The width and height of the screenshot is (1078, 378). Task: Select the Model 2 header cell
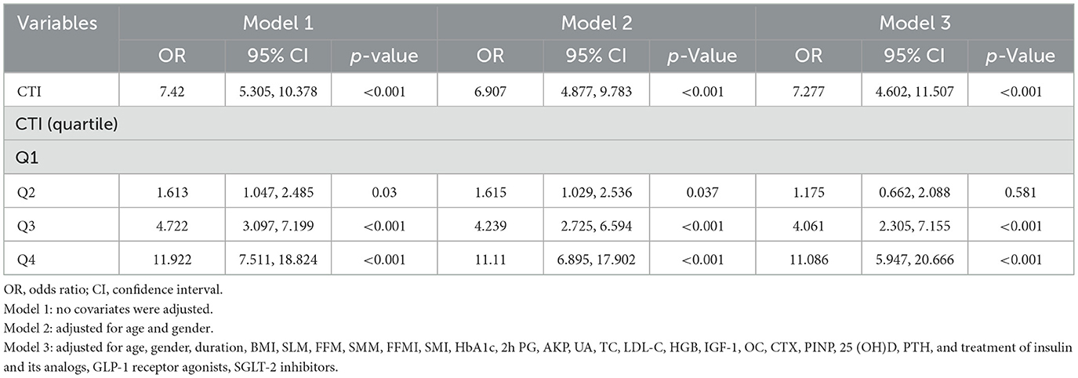click(596, 24)
